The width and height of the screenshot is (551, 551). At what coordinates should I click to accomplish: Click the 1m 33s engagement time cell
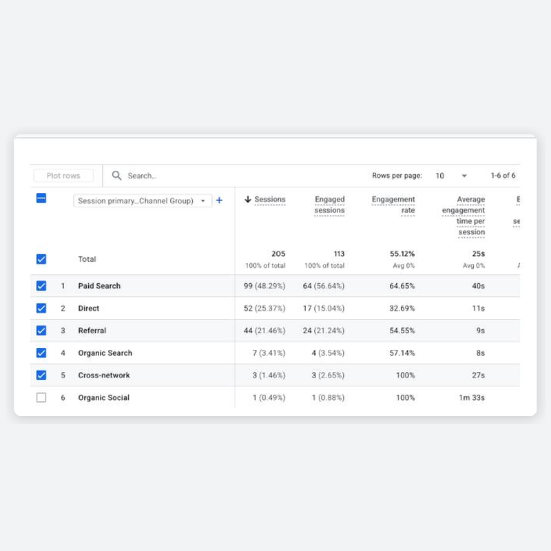click(x=472, y=397)
